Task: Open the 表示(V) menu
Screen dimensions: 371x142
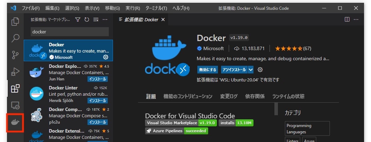Action: (92, 8)
